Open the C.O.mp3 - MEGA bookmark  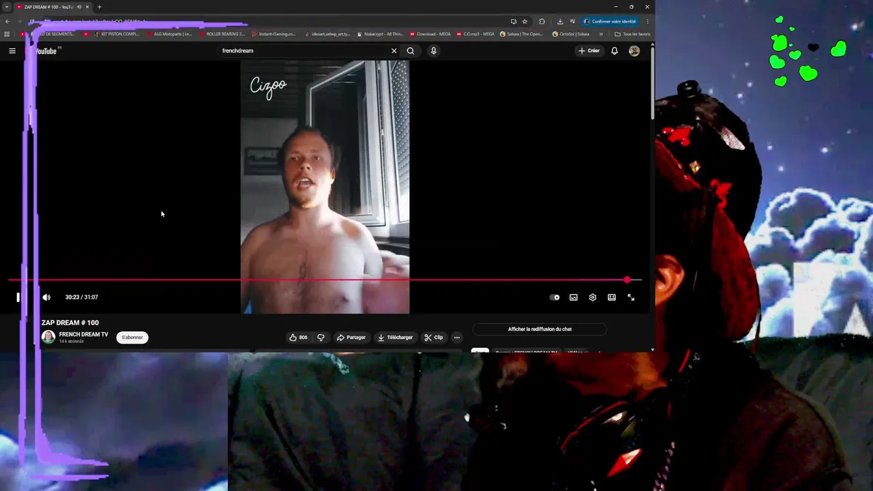(476, 34)
